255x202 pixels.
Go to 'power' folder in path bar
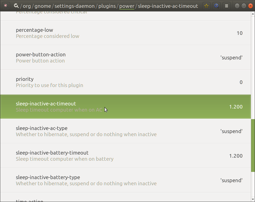127,6
